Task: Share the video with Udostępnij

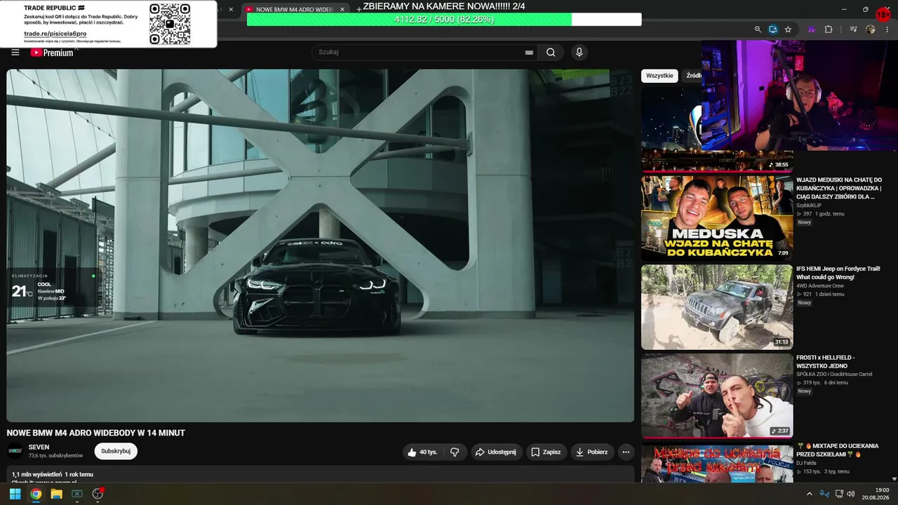Action: [x=496, y=452]
